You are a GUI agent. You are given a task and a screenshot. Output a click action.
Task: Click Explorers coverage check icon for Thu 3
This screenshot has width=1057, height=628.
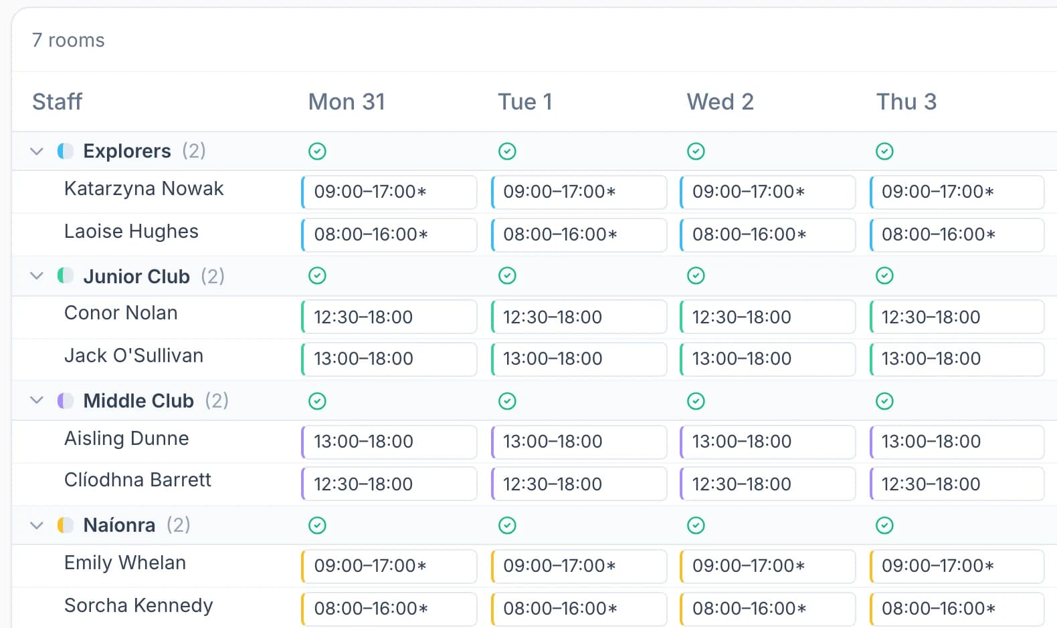pyautogui.click(x=884, y=152)
